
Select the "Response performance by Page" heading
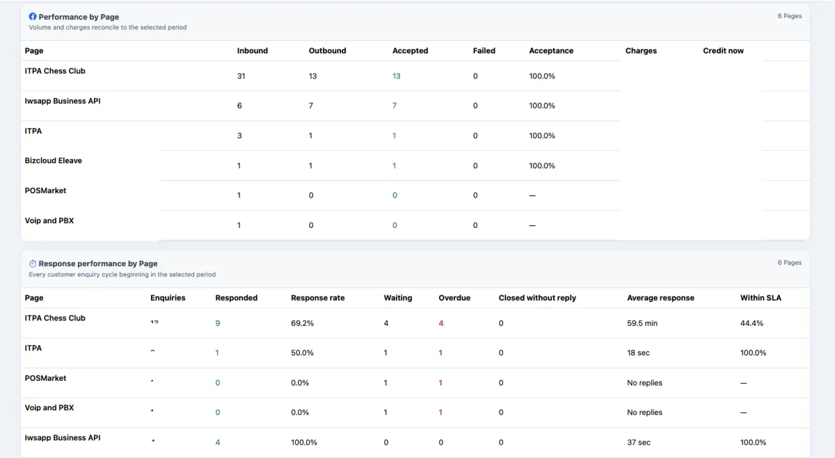coord(98,264)
